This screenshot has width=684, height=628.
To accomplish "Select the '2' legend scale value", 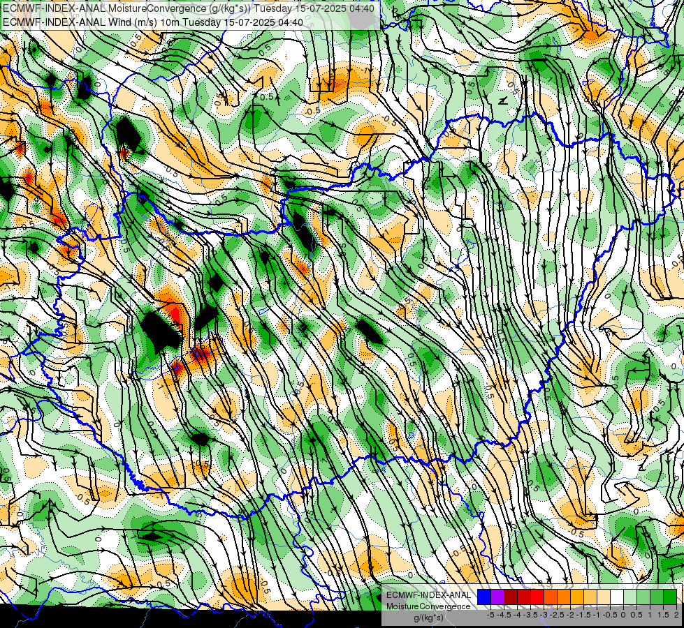I will pyautogui.click(x=676, y=615).
